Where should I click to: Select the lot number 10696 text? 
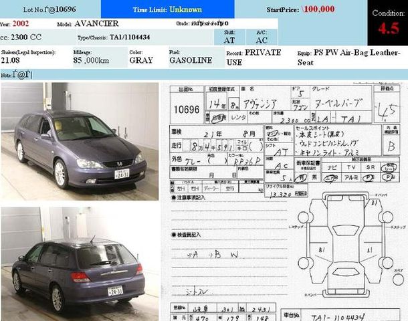[x=66, y=9]
